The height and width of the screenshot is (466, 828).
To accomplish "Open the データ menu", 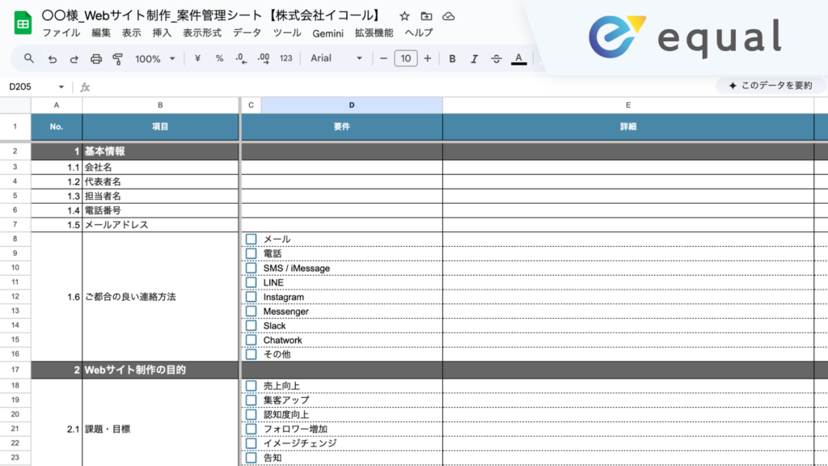I will pyautogui.click(x=247, y=33).
